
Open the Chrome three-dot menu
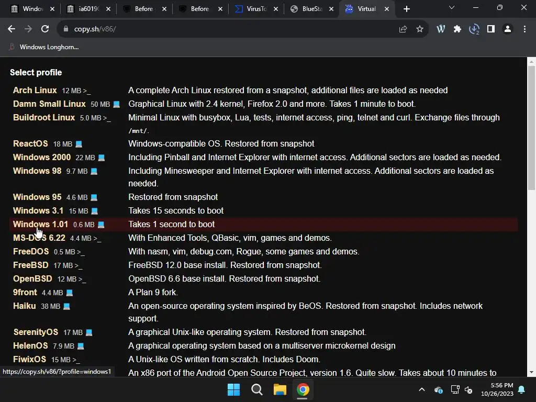coord(524,29)
